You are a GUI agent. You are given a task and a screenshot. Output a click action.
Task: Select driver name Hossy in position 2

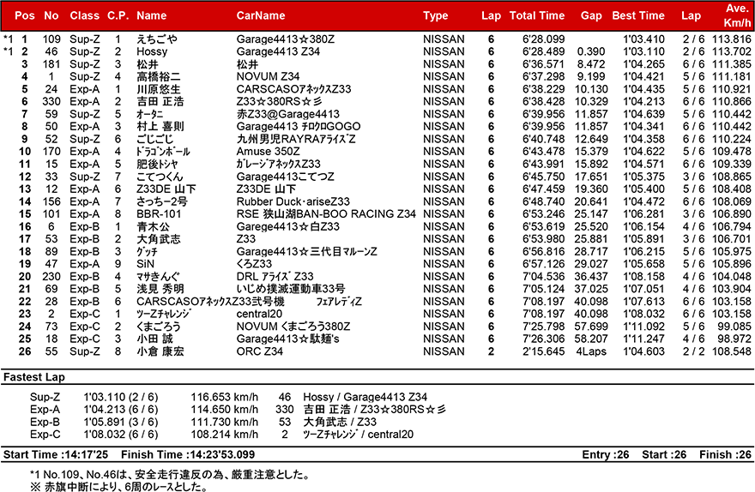[x=152, y=51]
